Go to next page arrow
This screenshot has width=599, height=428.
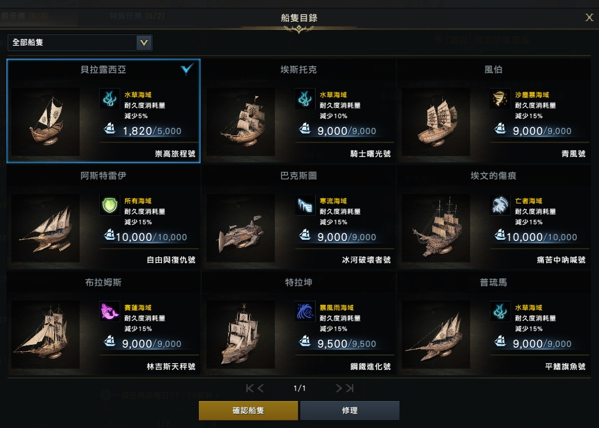tap(339, 388)
